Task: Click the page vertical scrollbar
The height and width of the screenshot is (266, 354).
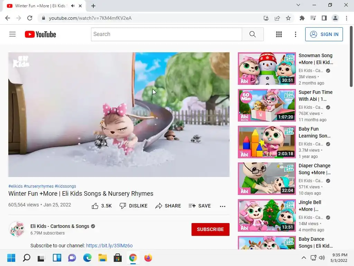Action: (x=351, y=56)
